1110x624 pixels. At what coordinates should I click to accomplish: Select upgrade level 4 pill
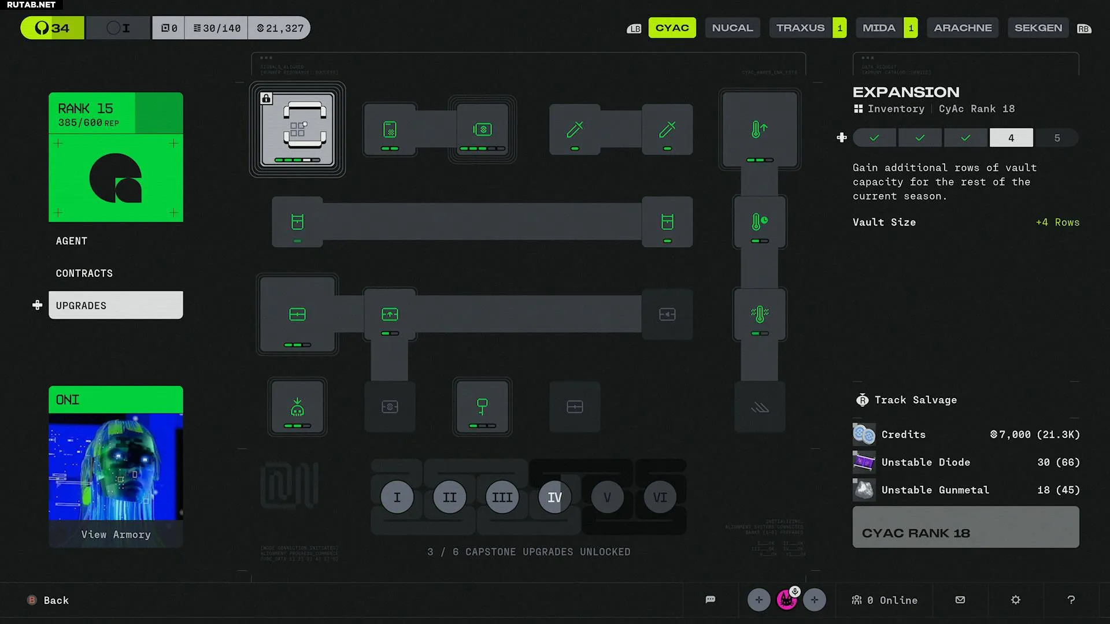point(1011,138)
